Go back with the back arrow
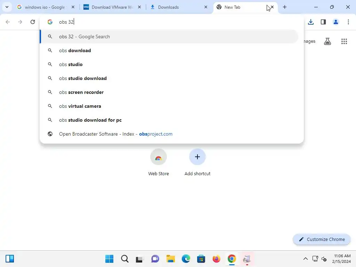This screenshot has width=356, height=267. [x=8, y=22]
